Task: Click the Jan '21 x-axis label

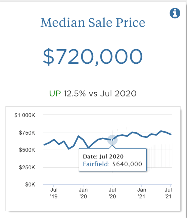Action: click(x=142, y=193)
